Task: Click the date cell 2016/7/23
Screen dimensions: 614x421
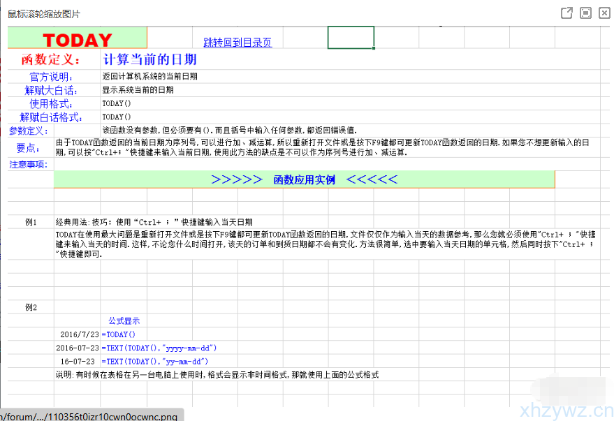Action: coord(78,334)
